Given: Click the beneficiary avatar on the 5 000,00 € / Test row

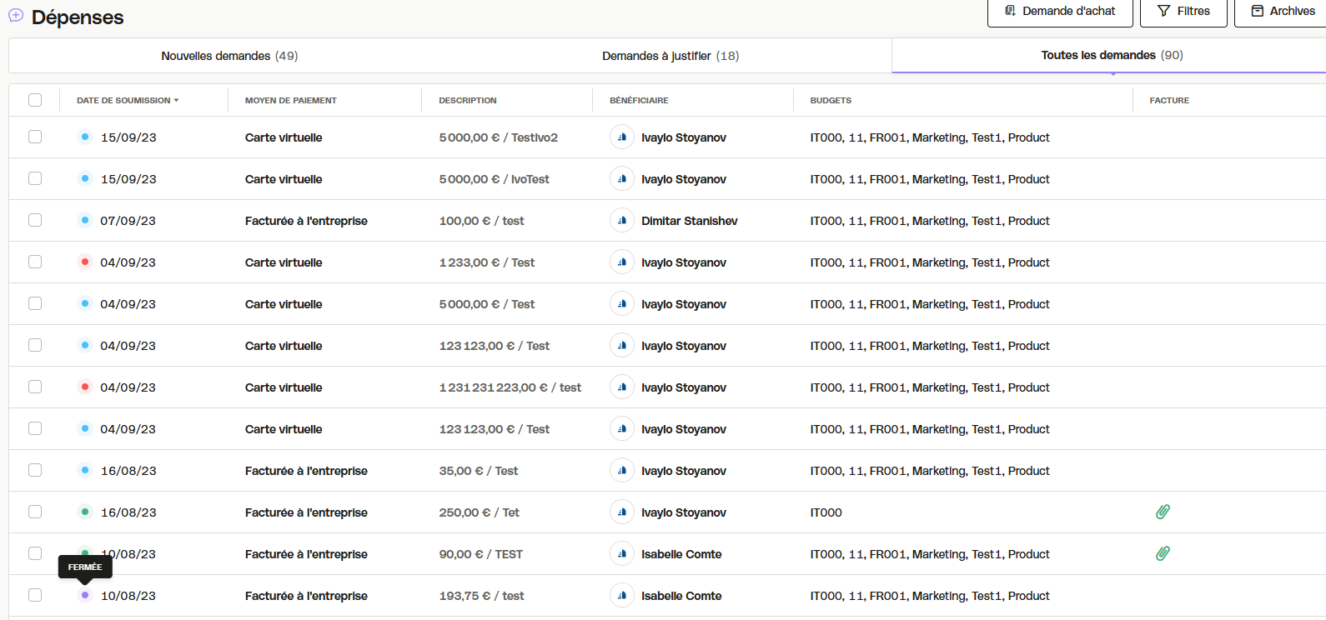Looking at the screenshot, I should pos(622,303).
